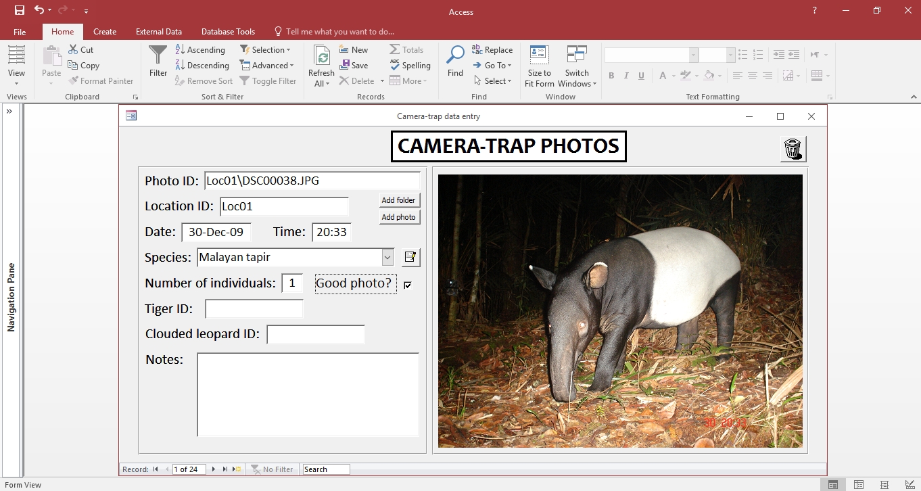Open the Create ribbon tab
The image size is (921, 491).
[x=105, y=32]
